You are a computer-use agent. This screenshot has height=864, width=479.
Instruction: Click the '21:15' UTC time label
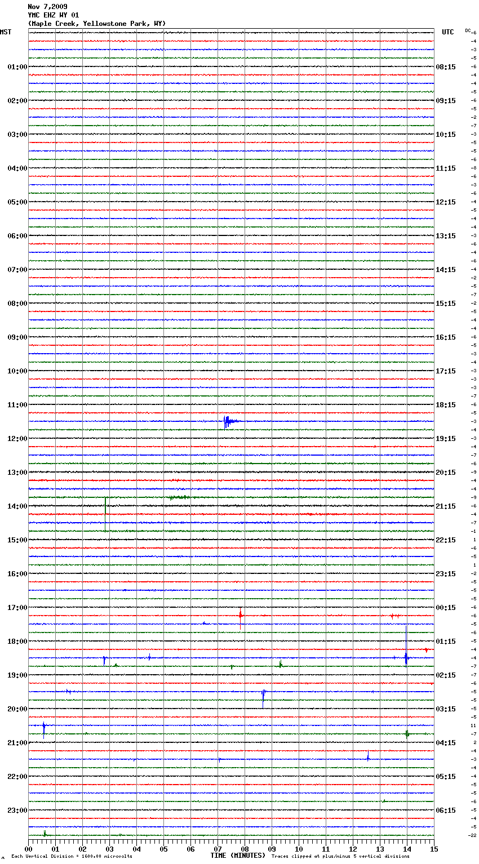[x=446, y=506]
